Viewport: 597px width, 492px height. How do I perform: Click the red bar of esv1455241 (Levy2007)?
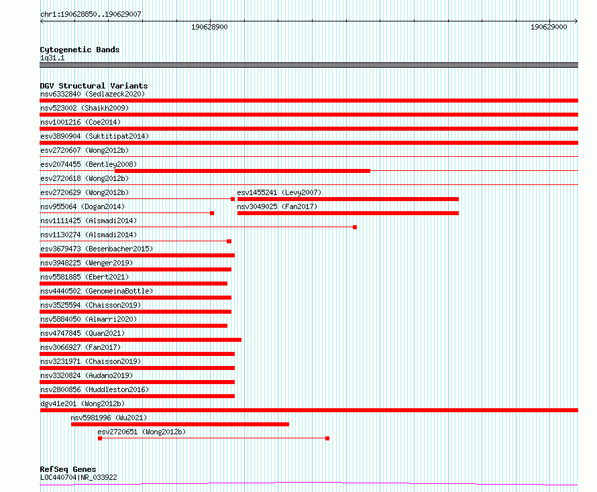click(348, 199)
